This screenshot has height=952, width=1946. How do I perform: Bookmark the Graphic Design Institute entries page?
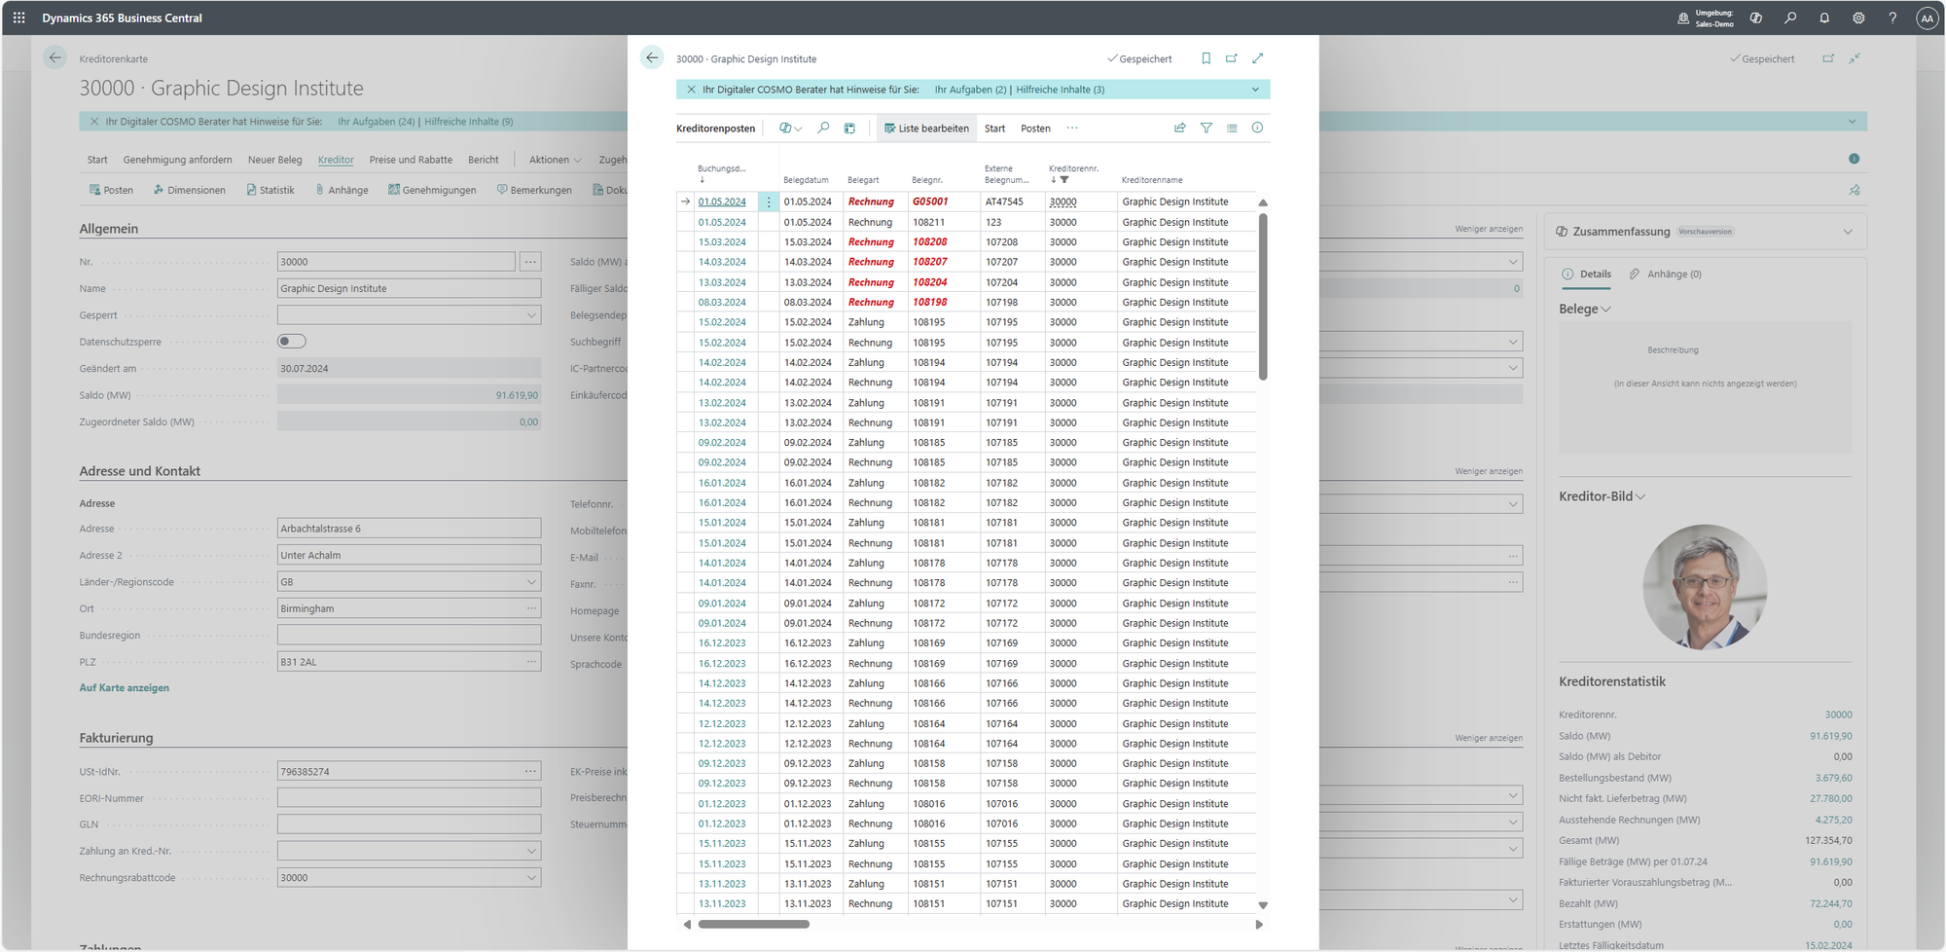(x=1206, y=58)
